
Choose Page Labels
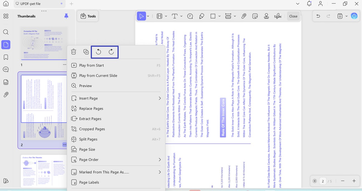pyautogui.click(x=116, y=182)
